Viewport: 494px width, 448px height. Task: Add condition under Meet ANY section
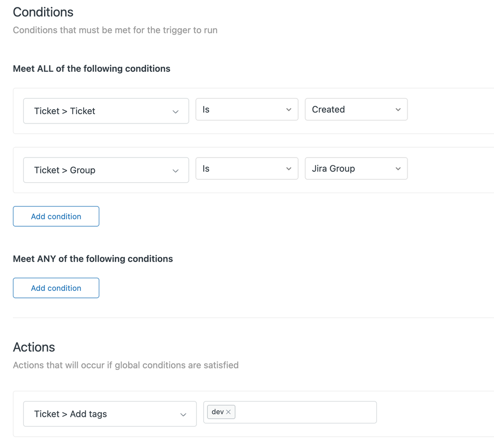(x=56, y=288)
